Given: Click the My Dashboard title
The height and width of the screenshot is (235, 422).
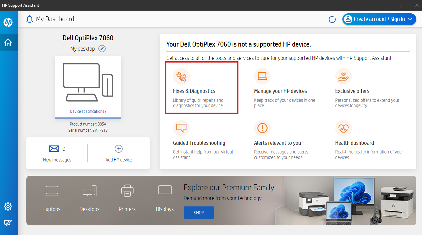Looking at the screenshot, I should 55,19.
